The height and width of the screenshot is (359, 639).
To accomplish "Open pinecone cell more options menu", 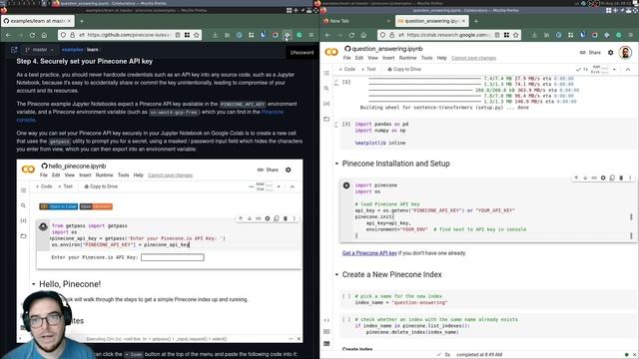I will pyautogui.click(x=630, y=178).
